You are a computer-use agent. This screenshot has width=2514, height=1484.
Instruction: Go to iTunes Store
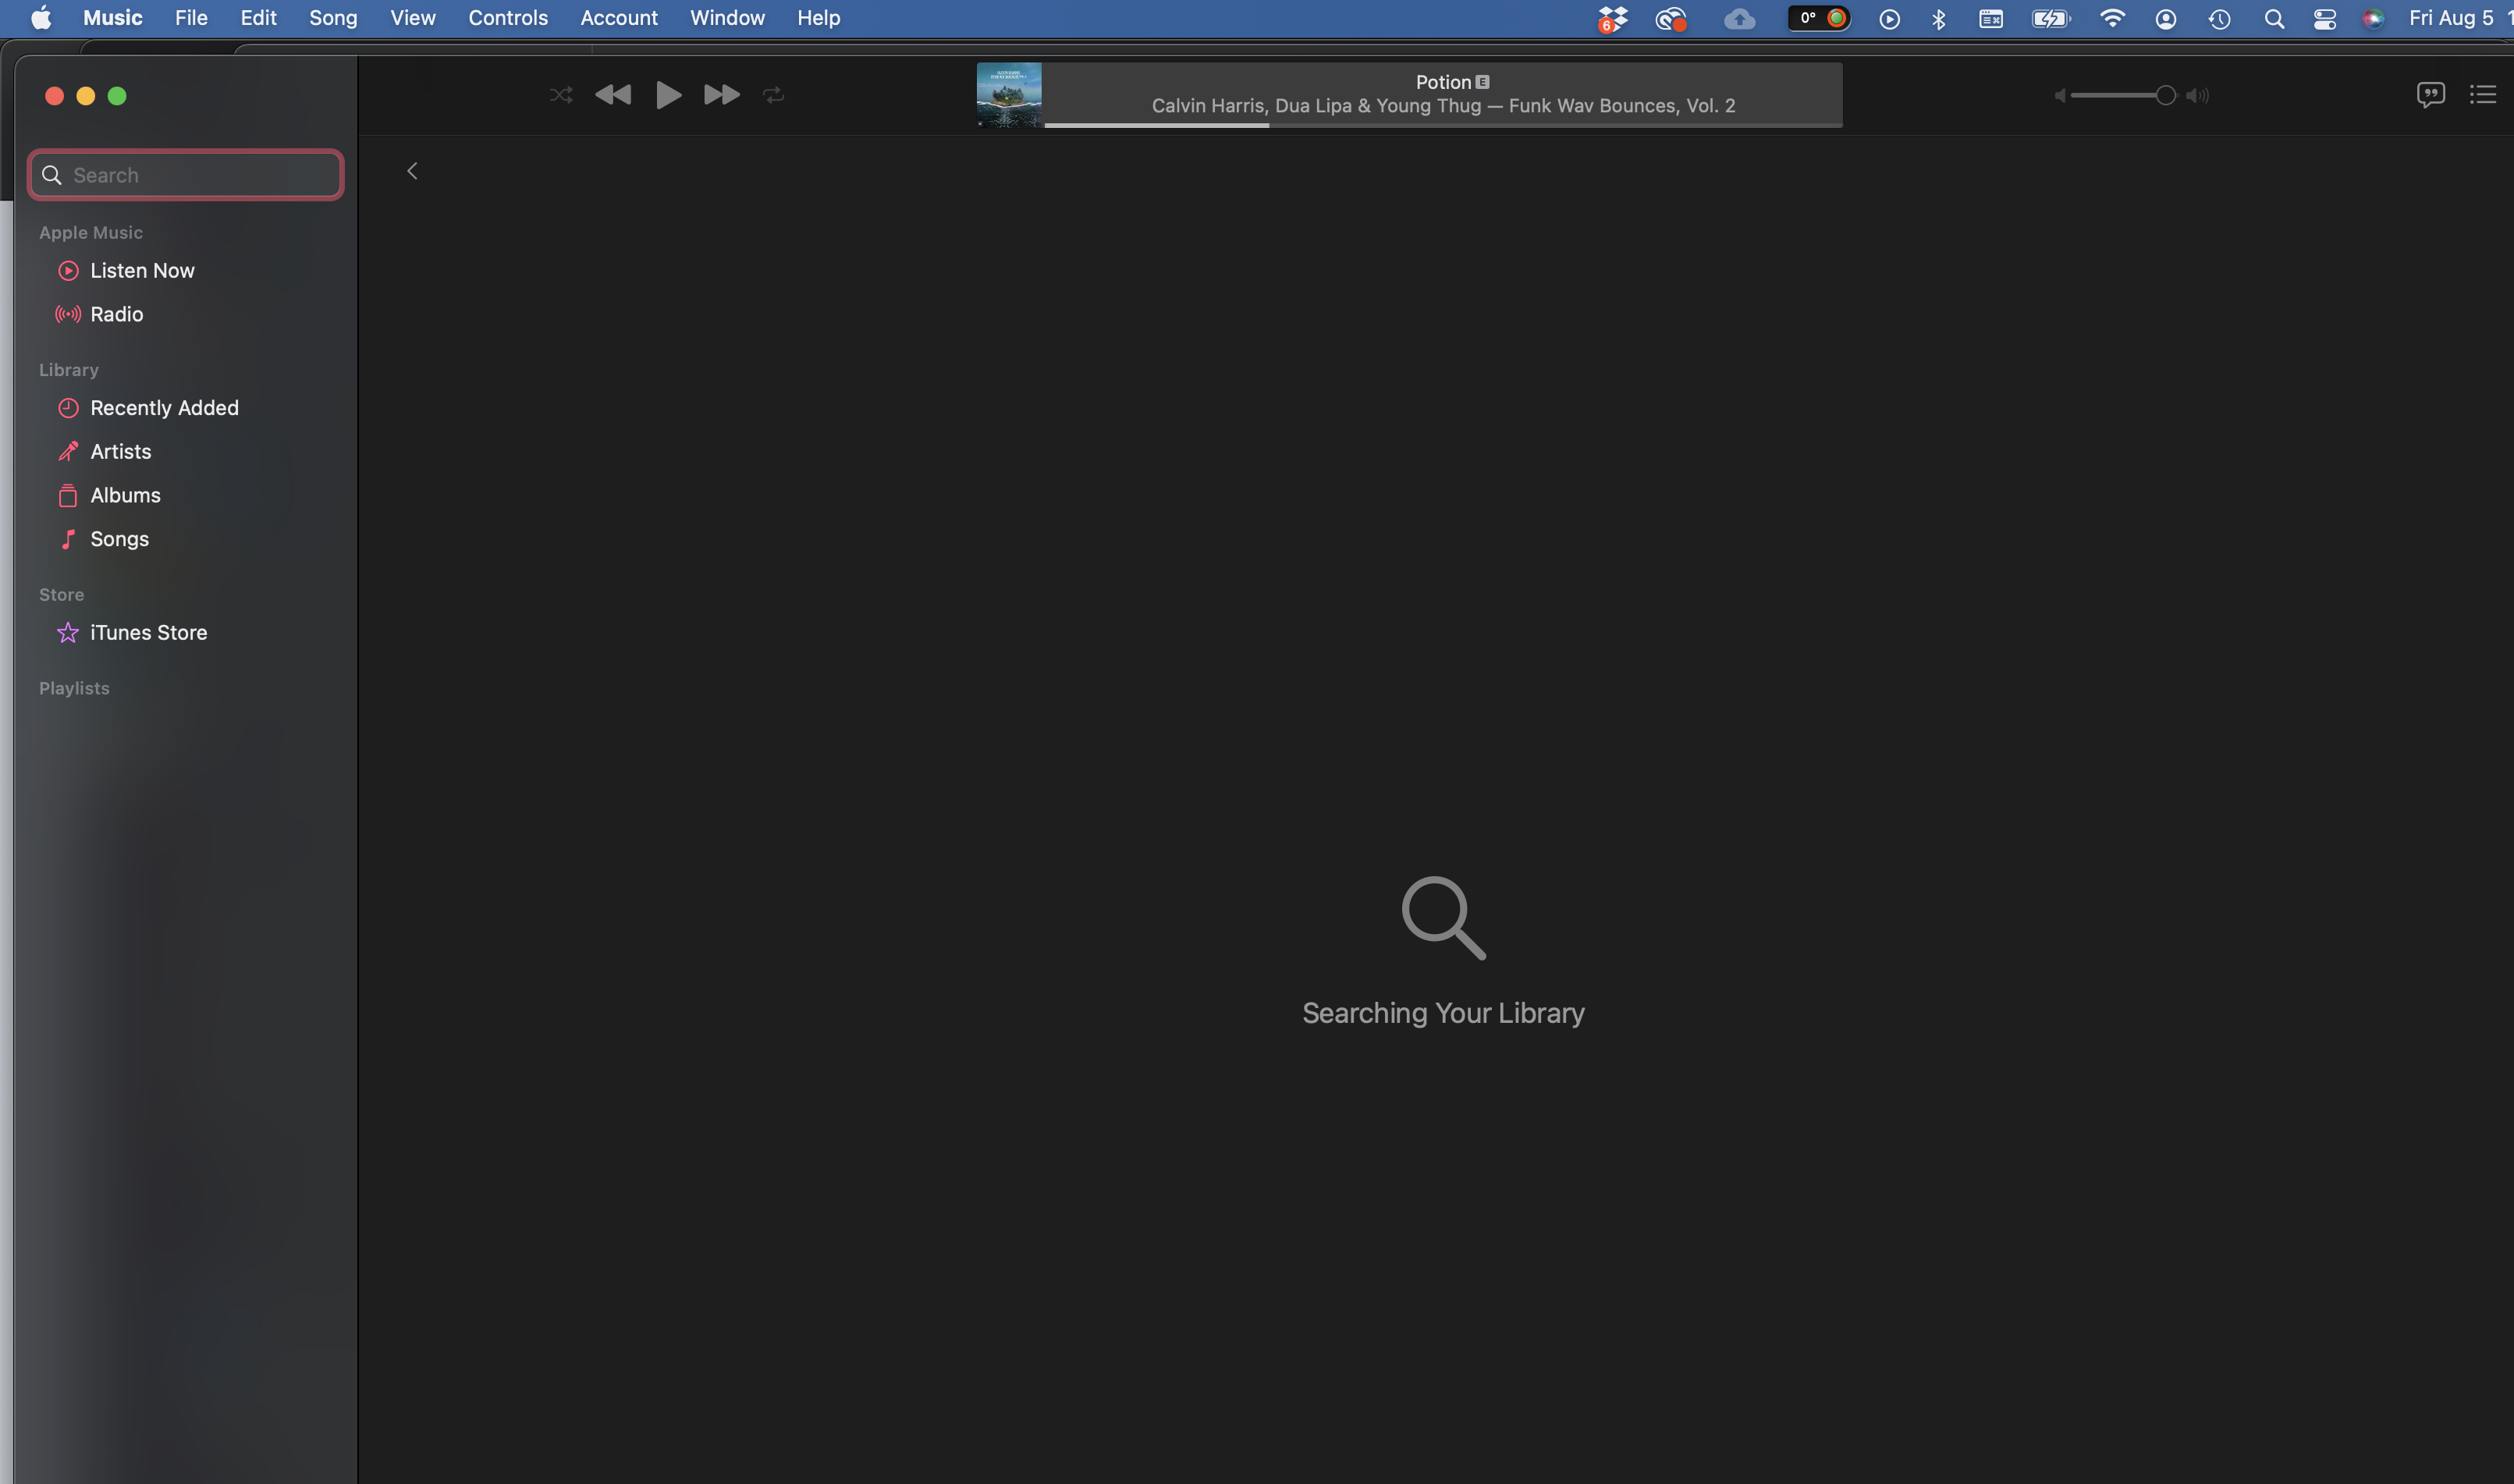tap(148, 633)
